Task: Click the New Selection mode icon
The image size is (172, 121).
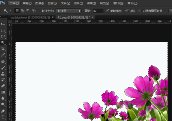Action: 17,11
